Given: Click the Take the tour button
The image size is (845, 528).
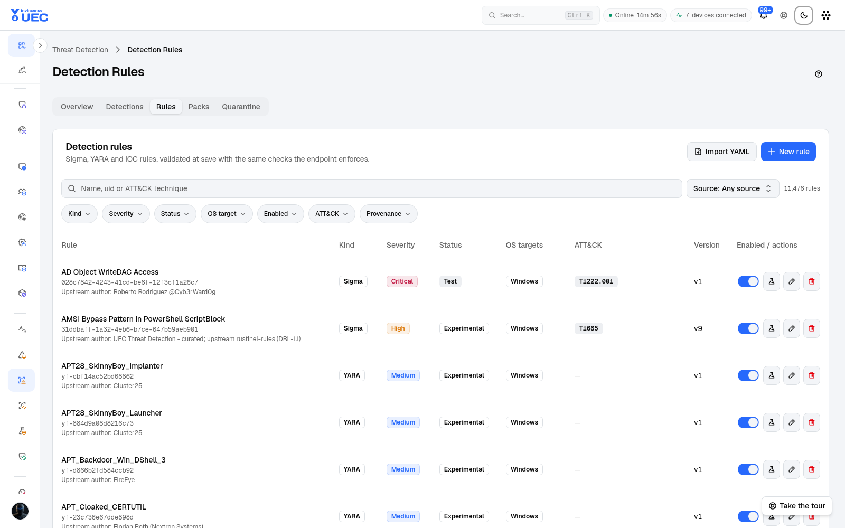Looking at the screenshot, I should (x=797, y=506).
